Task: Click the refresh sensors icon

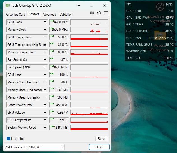Action: 99,13
